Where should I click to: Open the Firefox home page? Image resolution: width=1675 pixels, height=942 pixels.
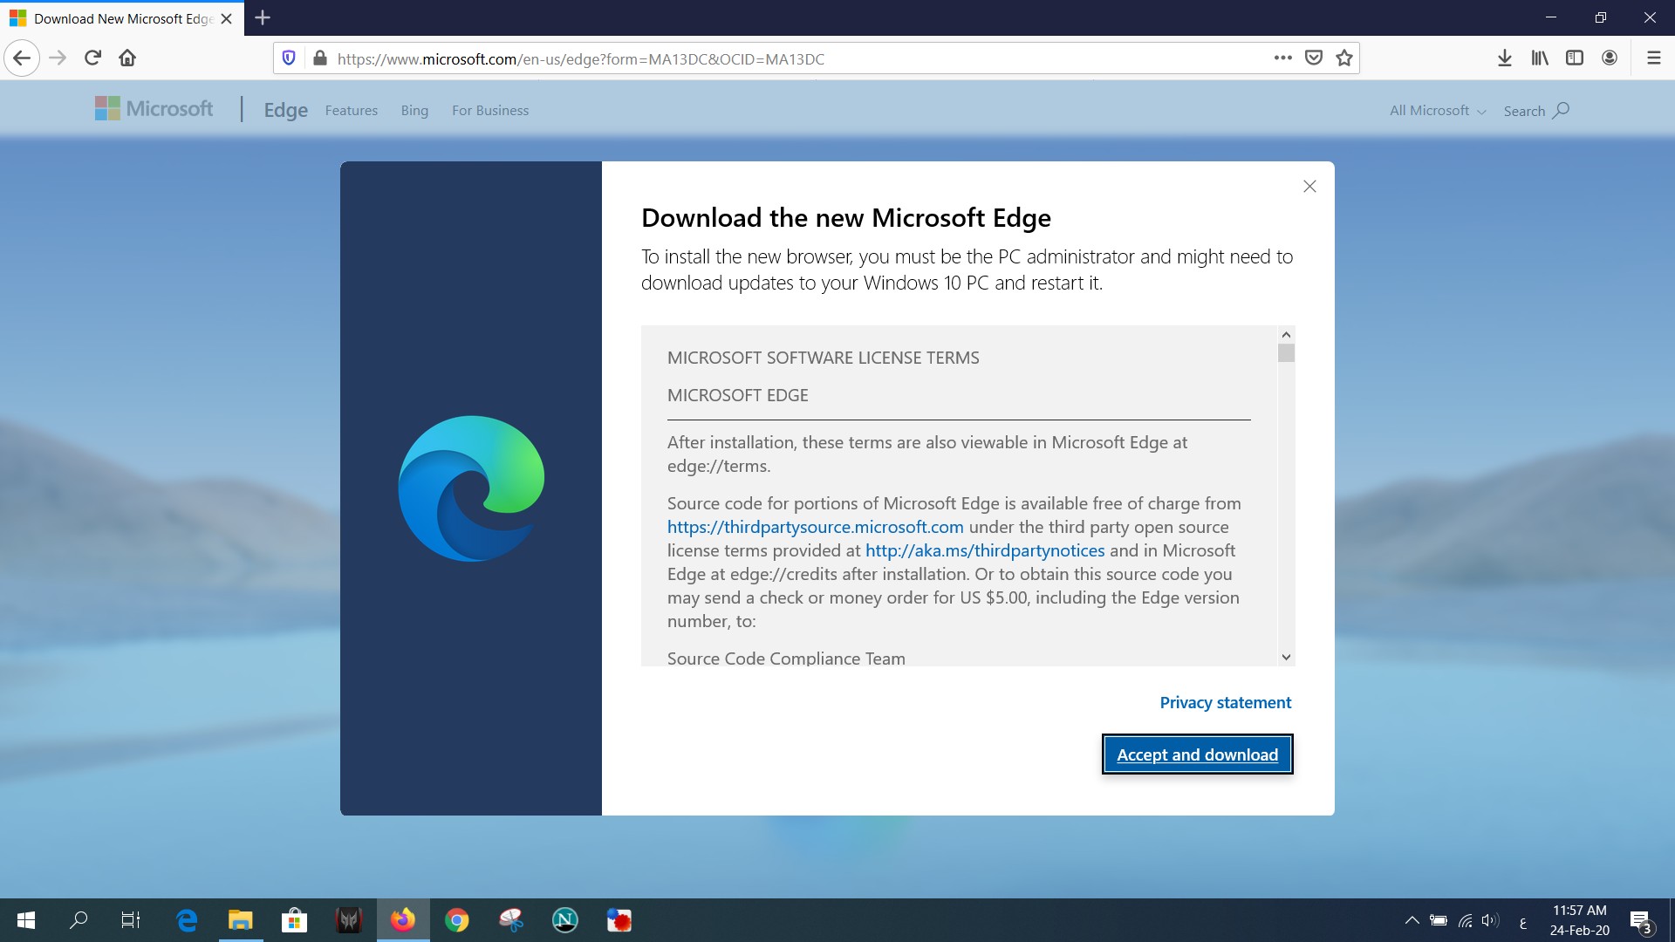tap(127, 58)
